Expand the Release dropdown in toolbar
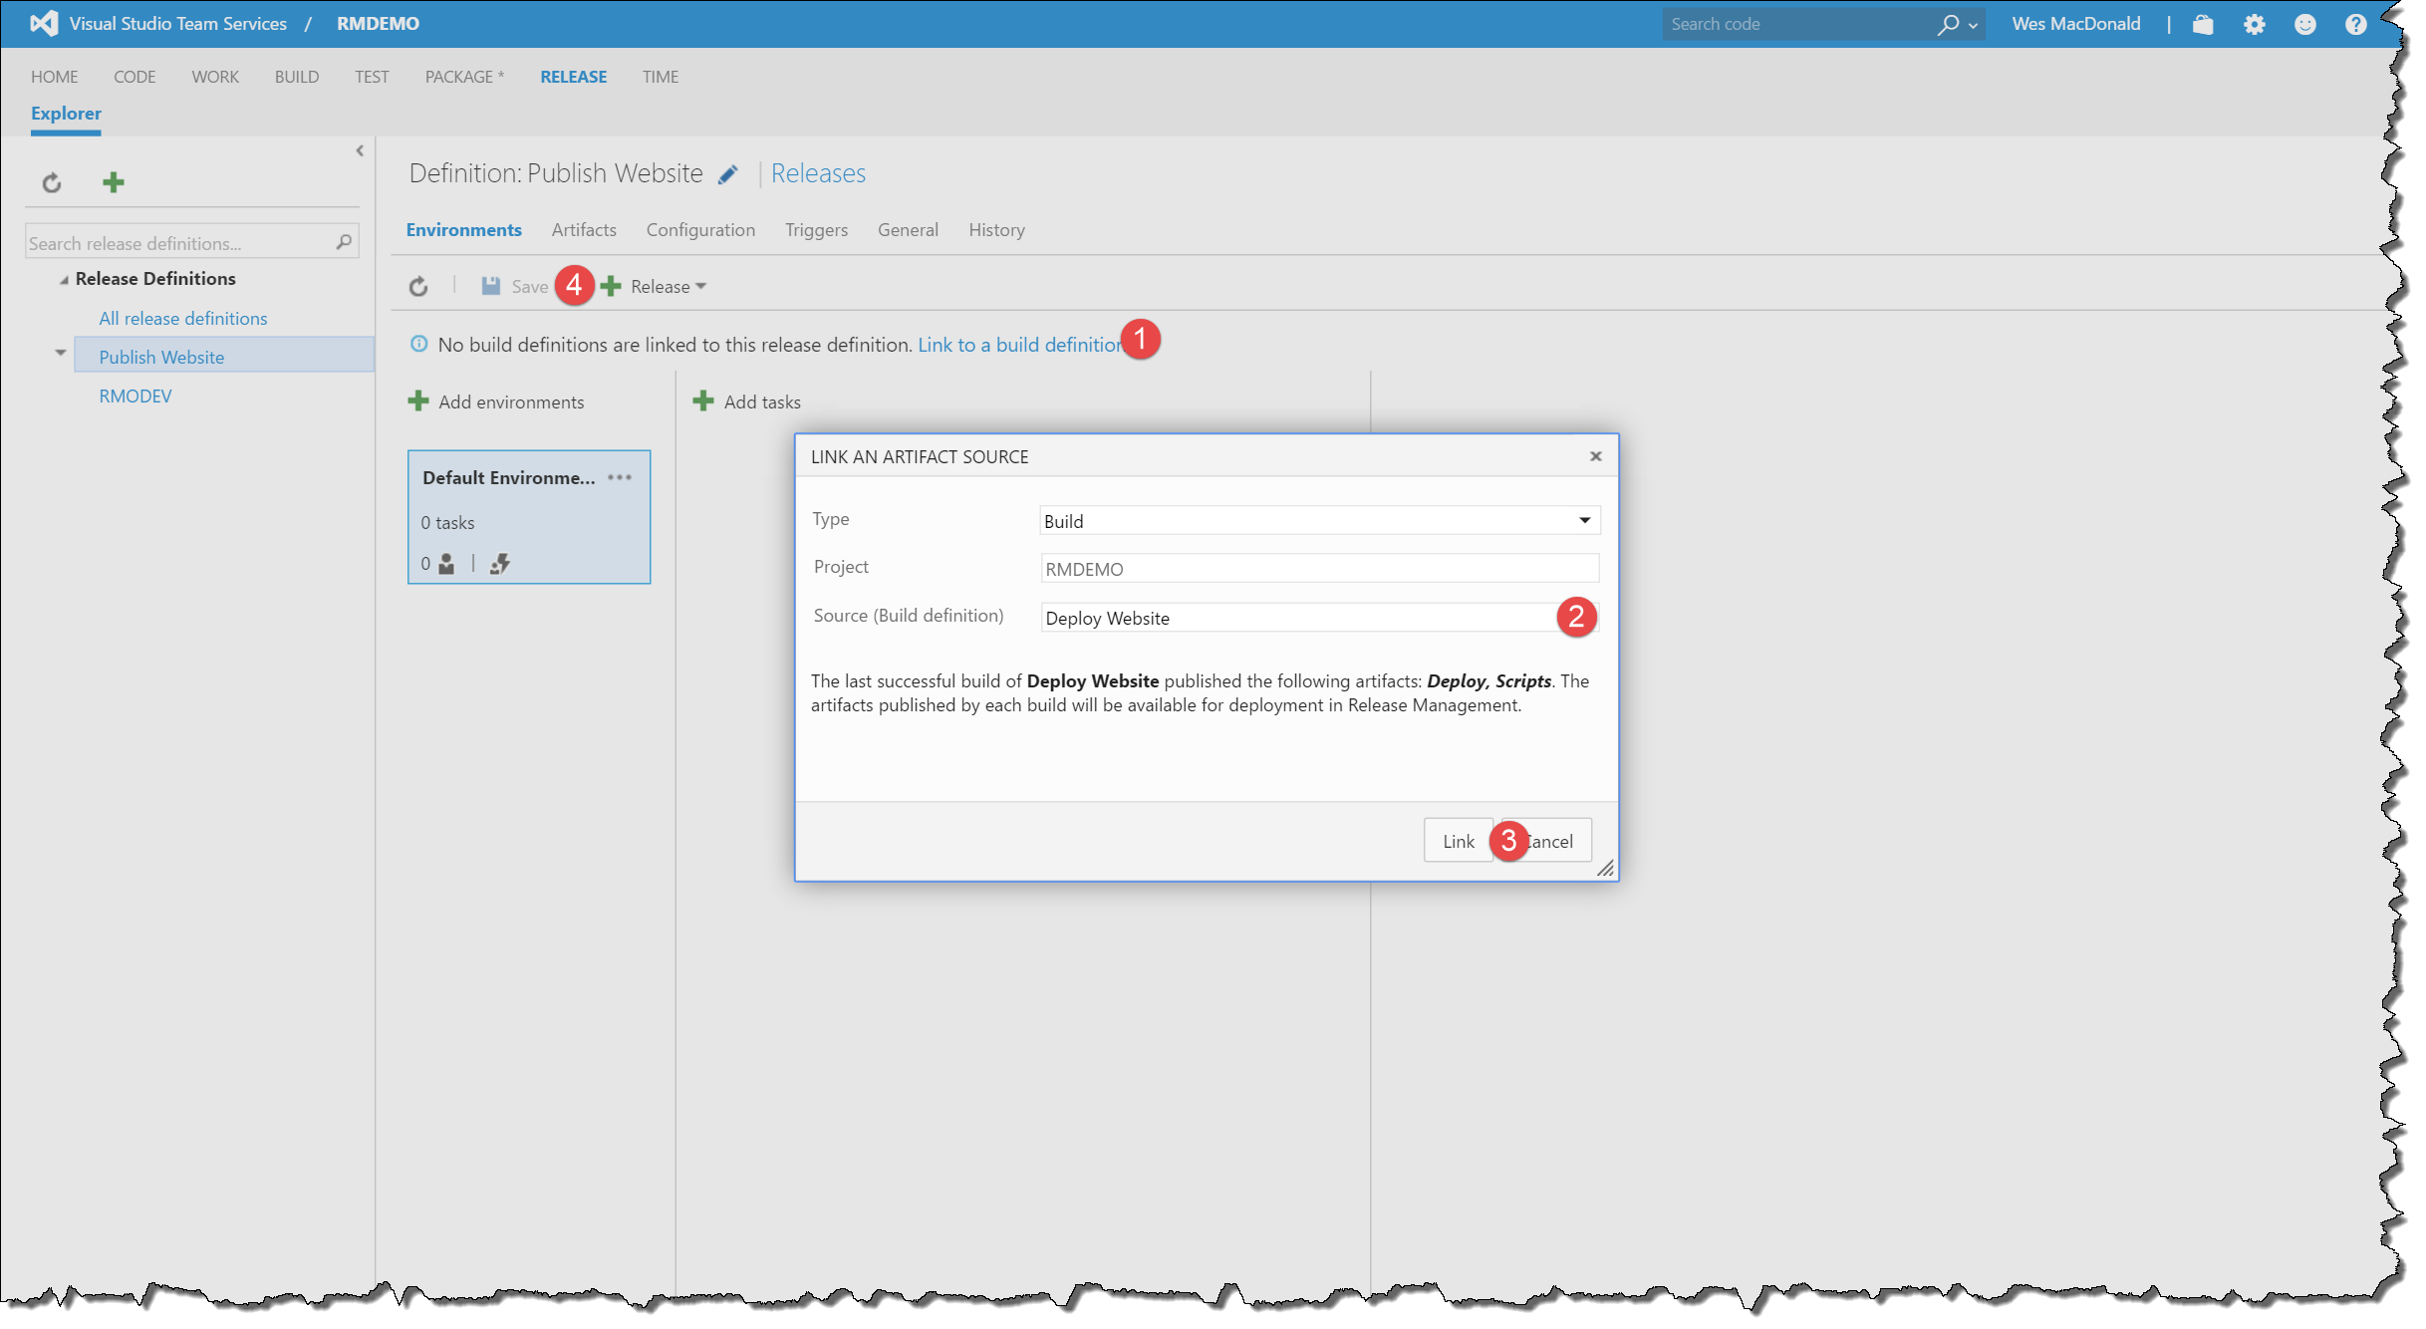Image resolution: width=2426 pixels, height=1329 pixels. 668,287
